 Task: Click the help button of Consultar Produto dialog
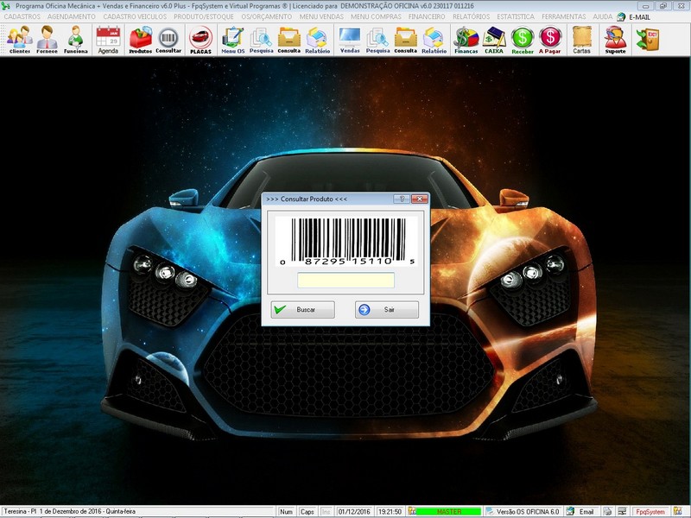pos(402,199)
